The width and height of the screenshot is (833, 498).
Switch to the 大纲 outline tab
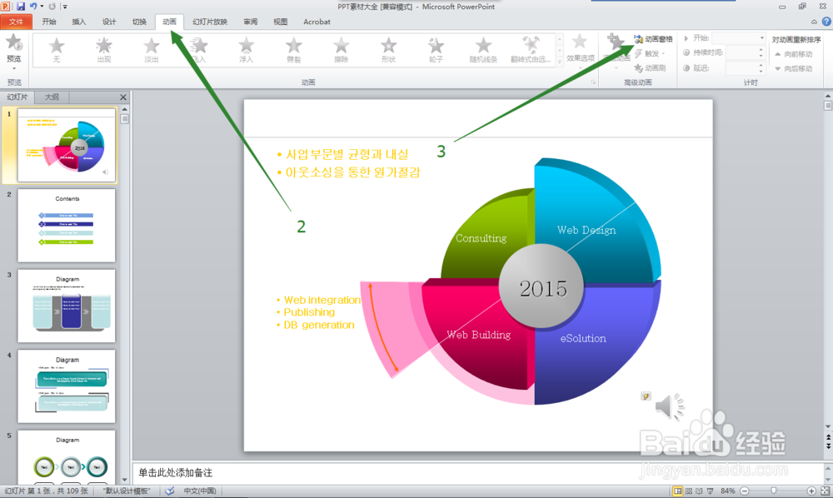click(x=52, y=97)
